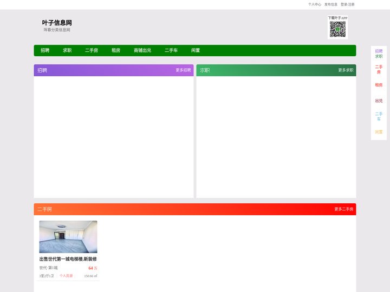Click the 世代·第1城 location text
Viewport: 390px width, 292px height.
[49, 268]
